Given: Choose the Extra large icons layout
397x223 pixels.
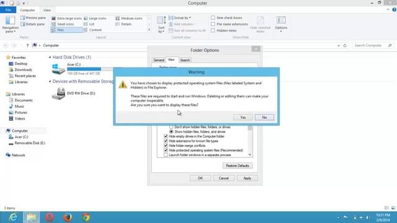Looking at the screenshot, I should pyautogui.click(x=66, y=18).
